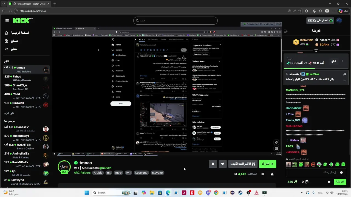
Task: Open prediction three-dot options menu
Action: coord(342,61)
